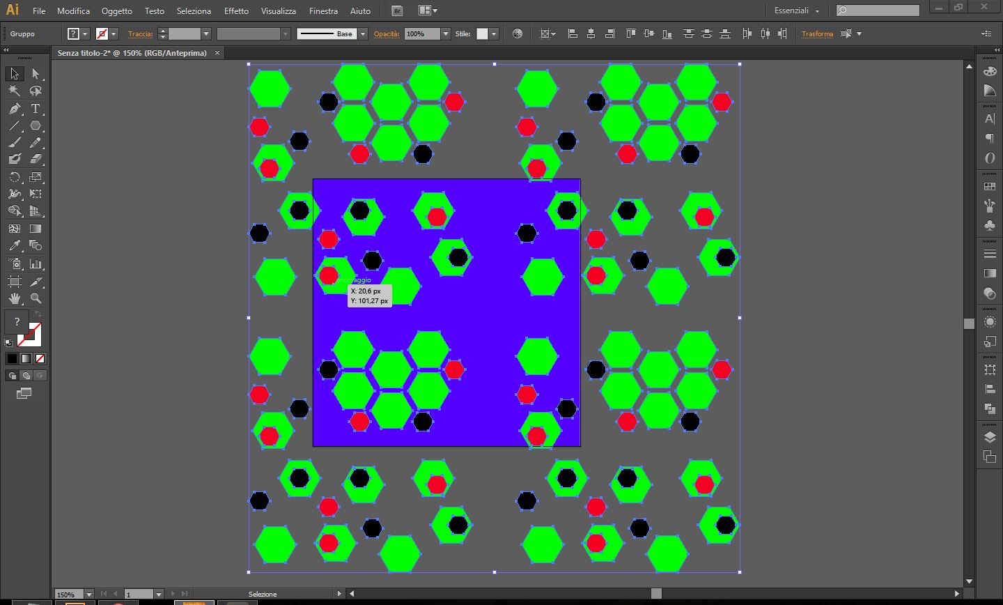Screen dimensions: 1003x605
Task: Pick the Eyedropper tool
Action: pyautogui.click(x=15, y=245)
